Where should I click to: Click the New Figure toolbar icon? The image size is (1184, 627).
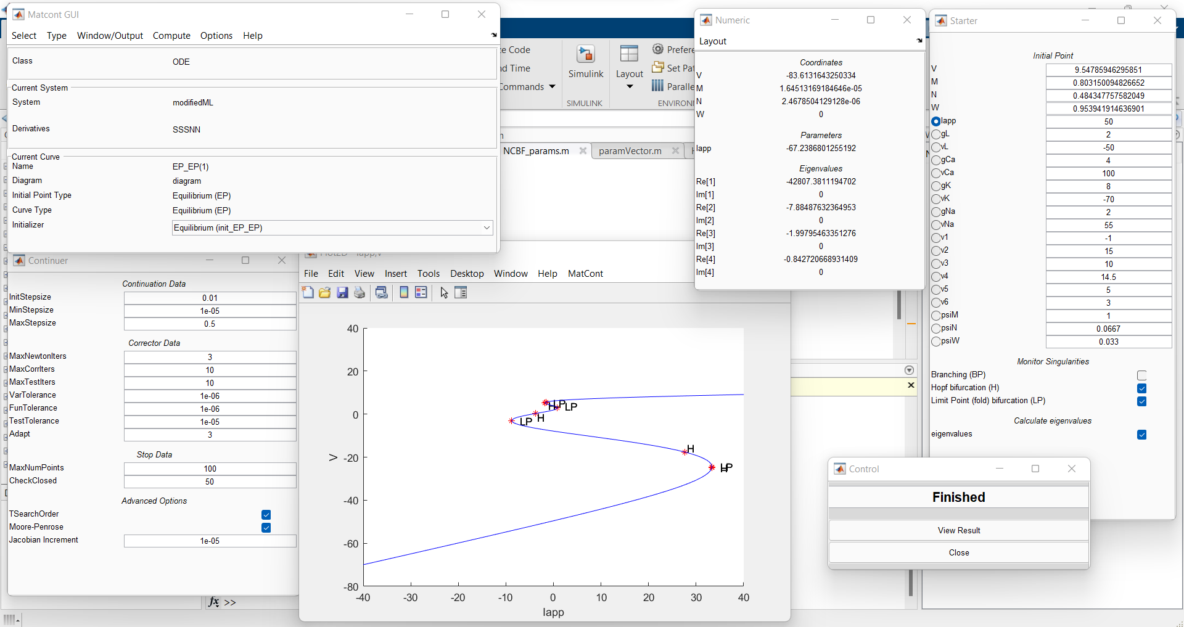(x=308, y=293)
